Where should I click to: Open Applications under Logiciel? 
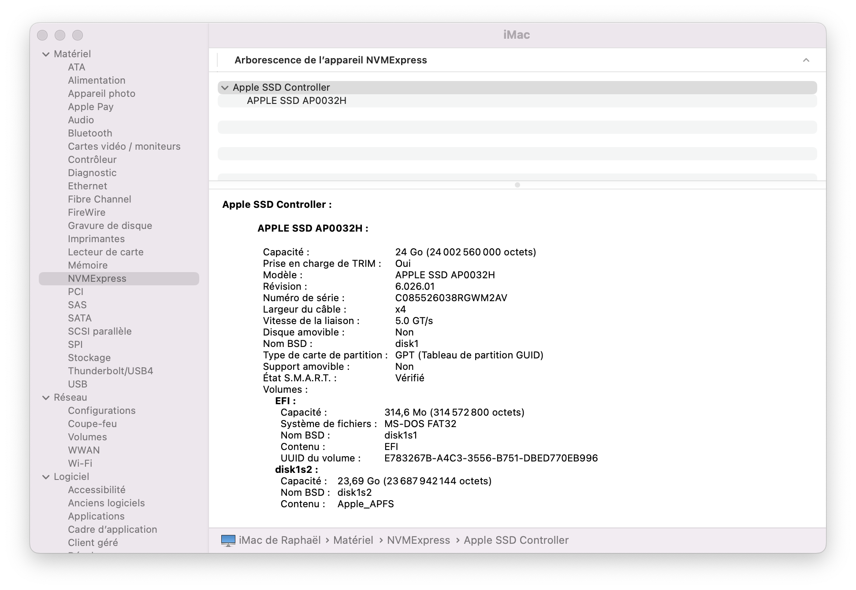pos(96,516)
